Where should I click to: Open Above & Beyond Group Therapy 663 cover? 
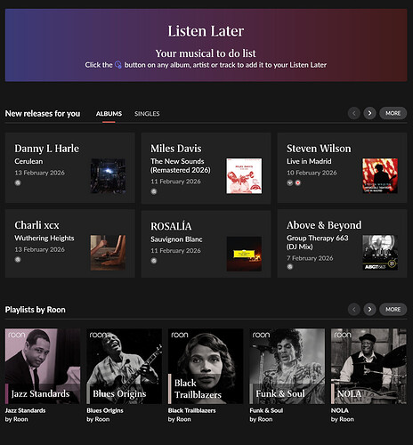point(380,253)
